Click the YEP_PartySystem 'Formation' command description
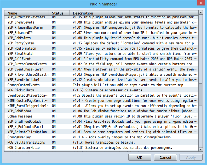Viewport: 207px width, 165px height. (x=135, y=43)
